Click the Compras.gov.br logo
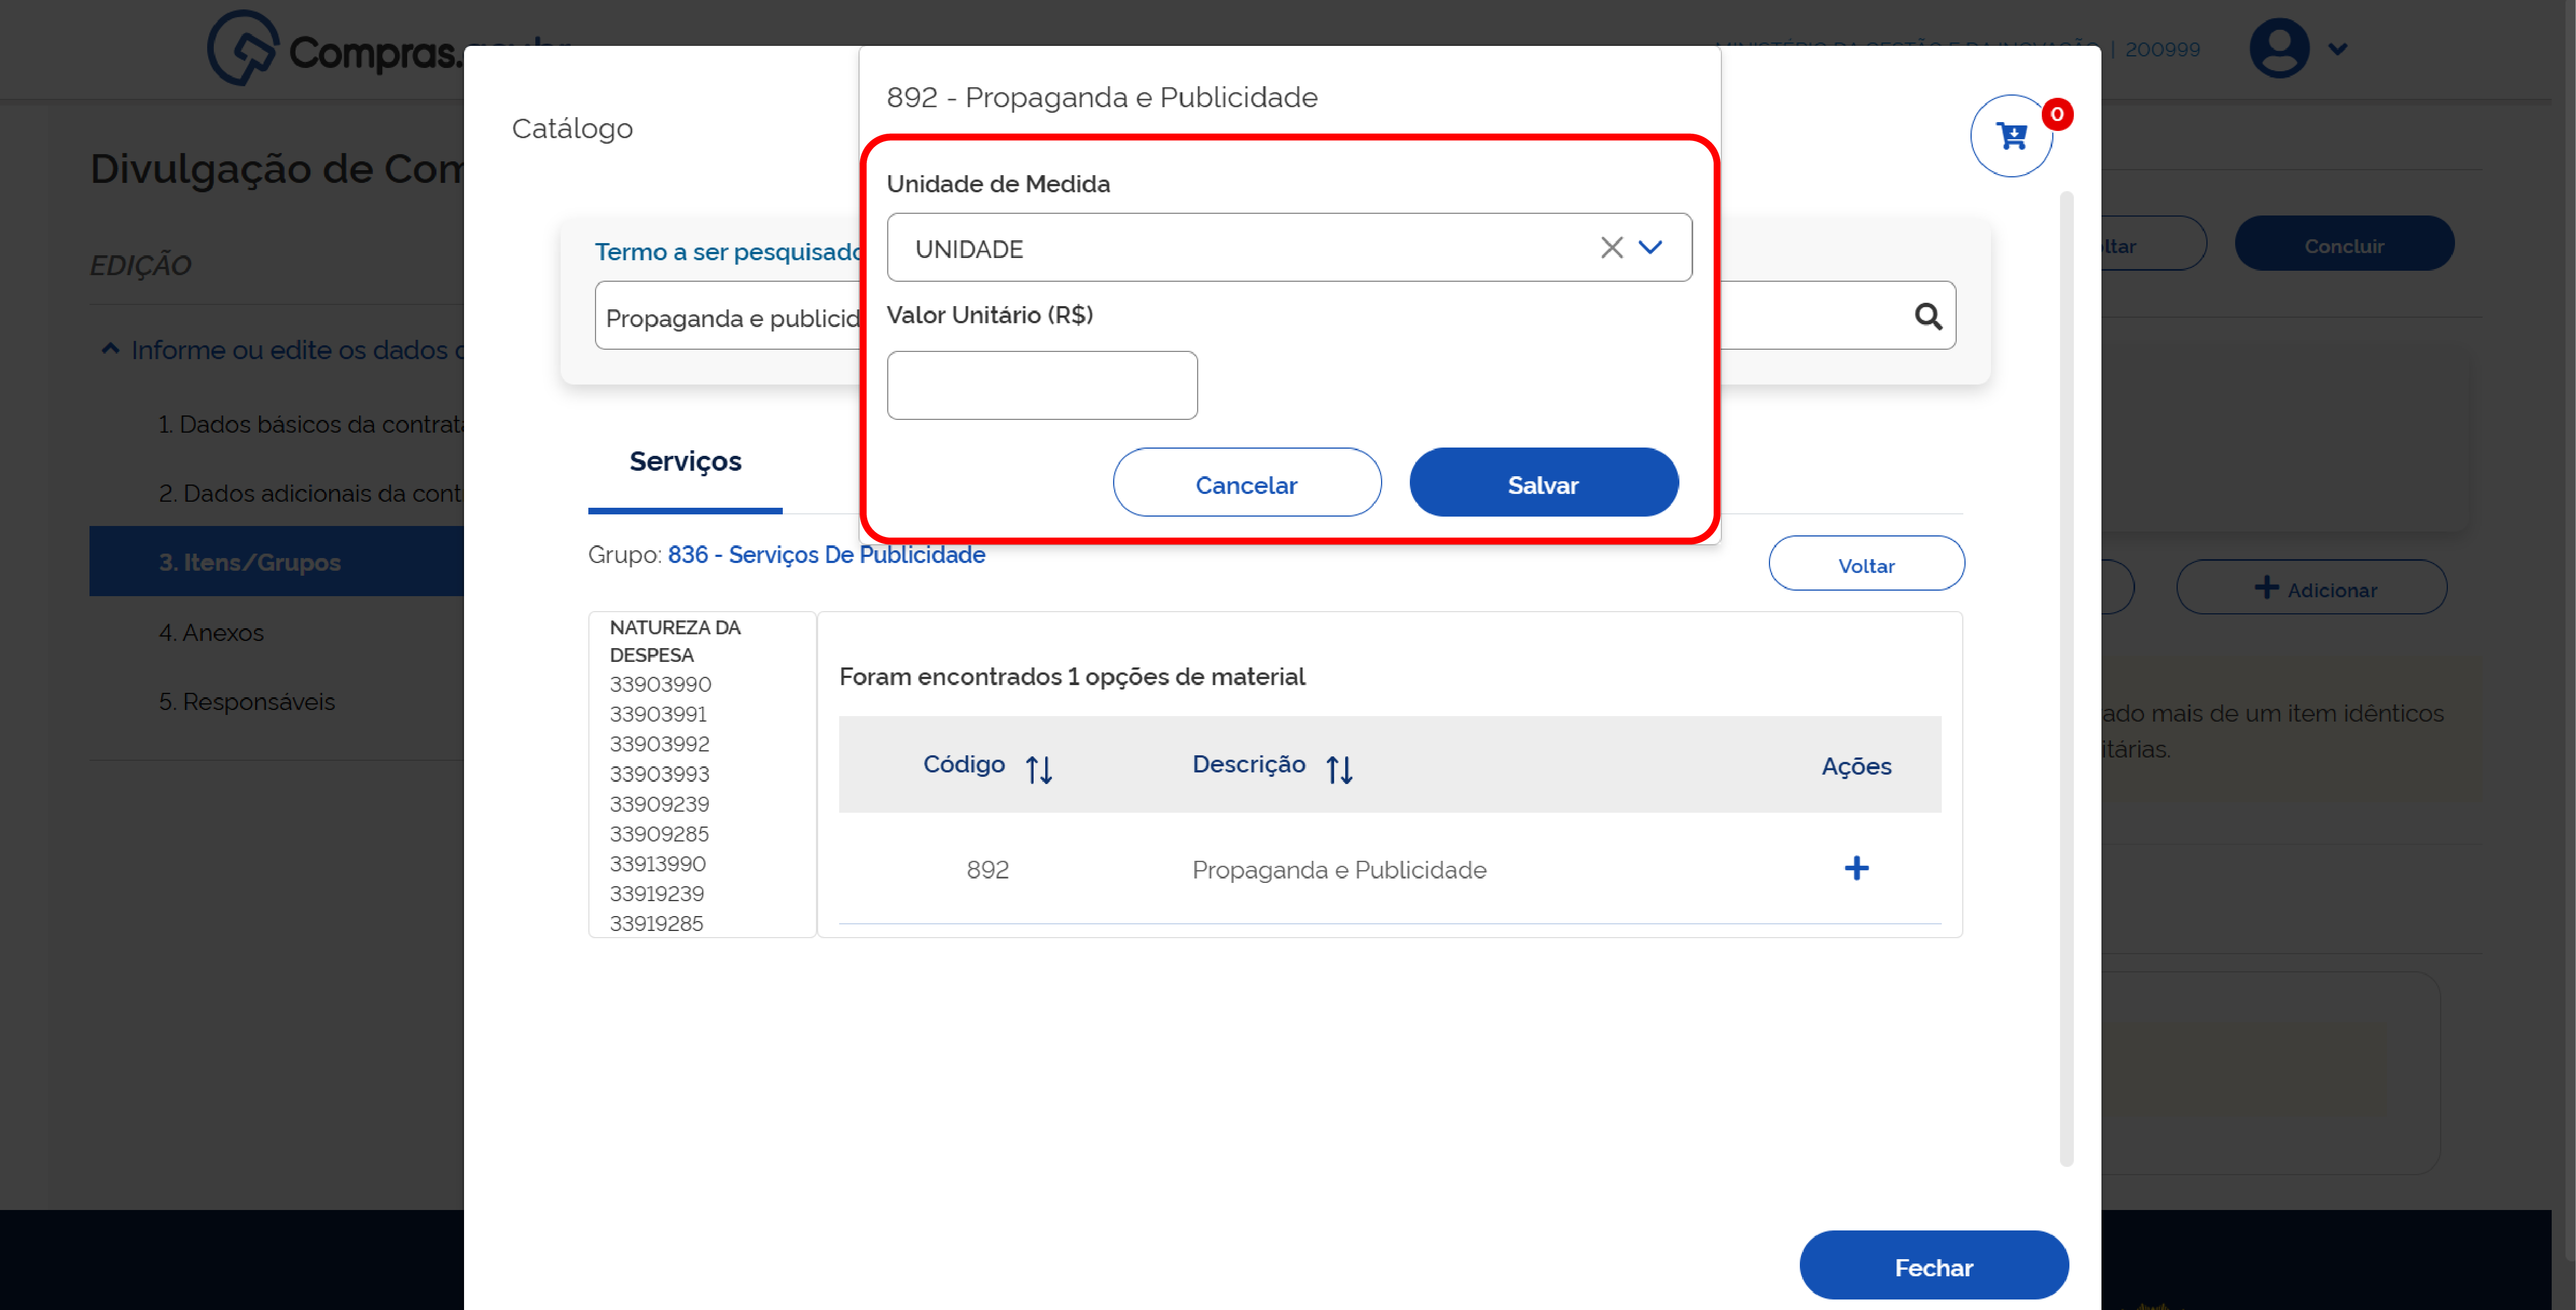 [x=335, y=48]
